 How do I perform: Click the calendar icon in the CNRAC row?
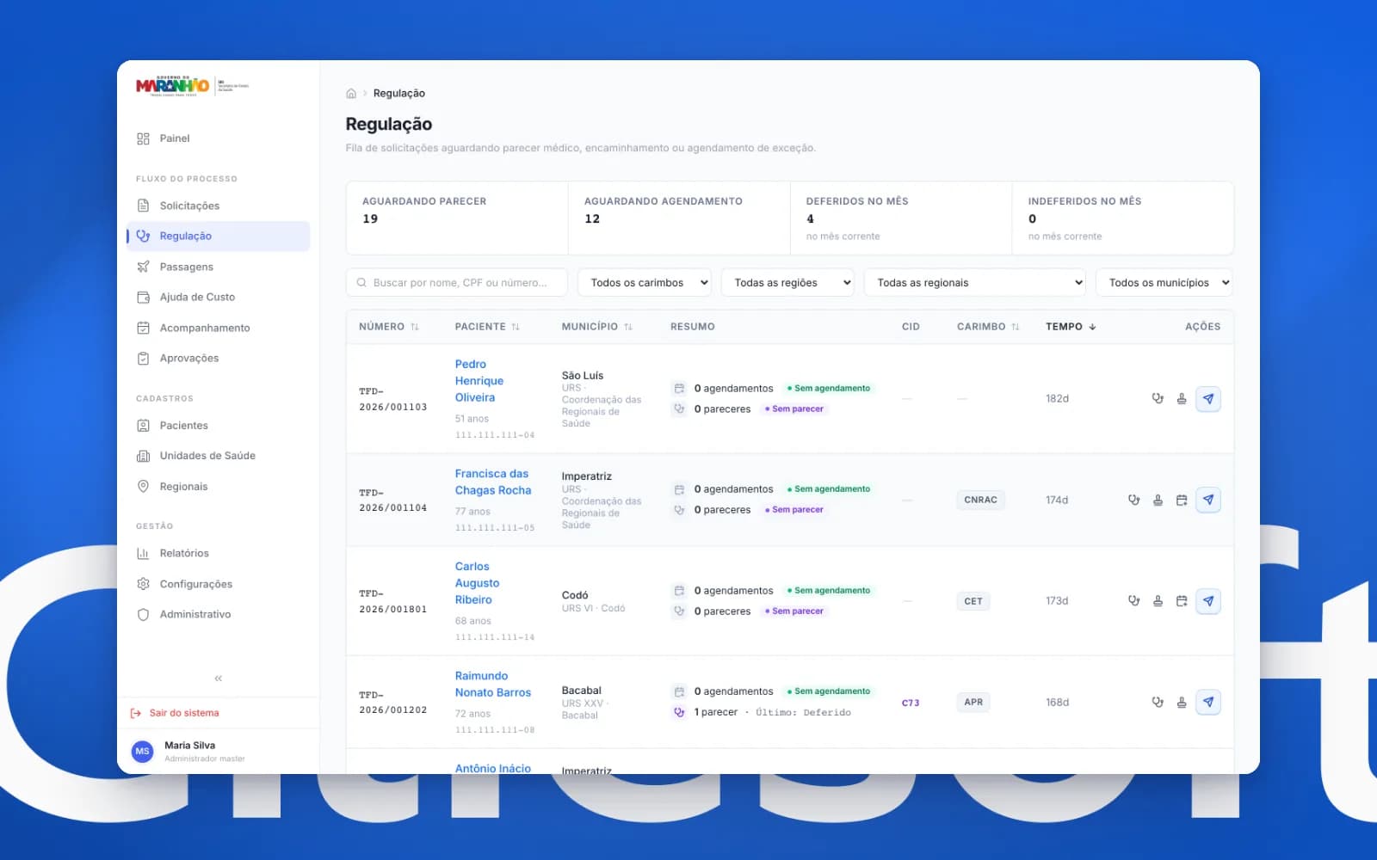click(1182, 500)
